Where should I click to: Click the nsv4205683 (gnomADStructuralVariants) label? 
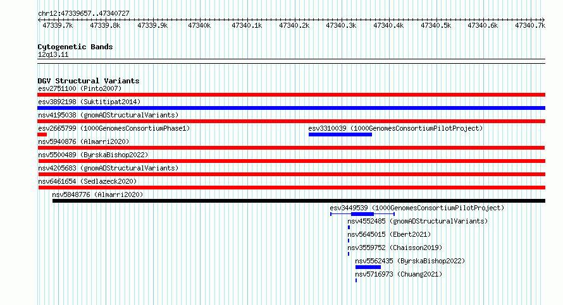coord(108,168)
